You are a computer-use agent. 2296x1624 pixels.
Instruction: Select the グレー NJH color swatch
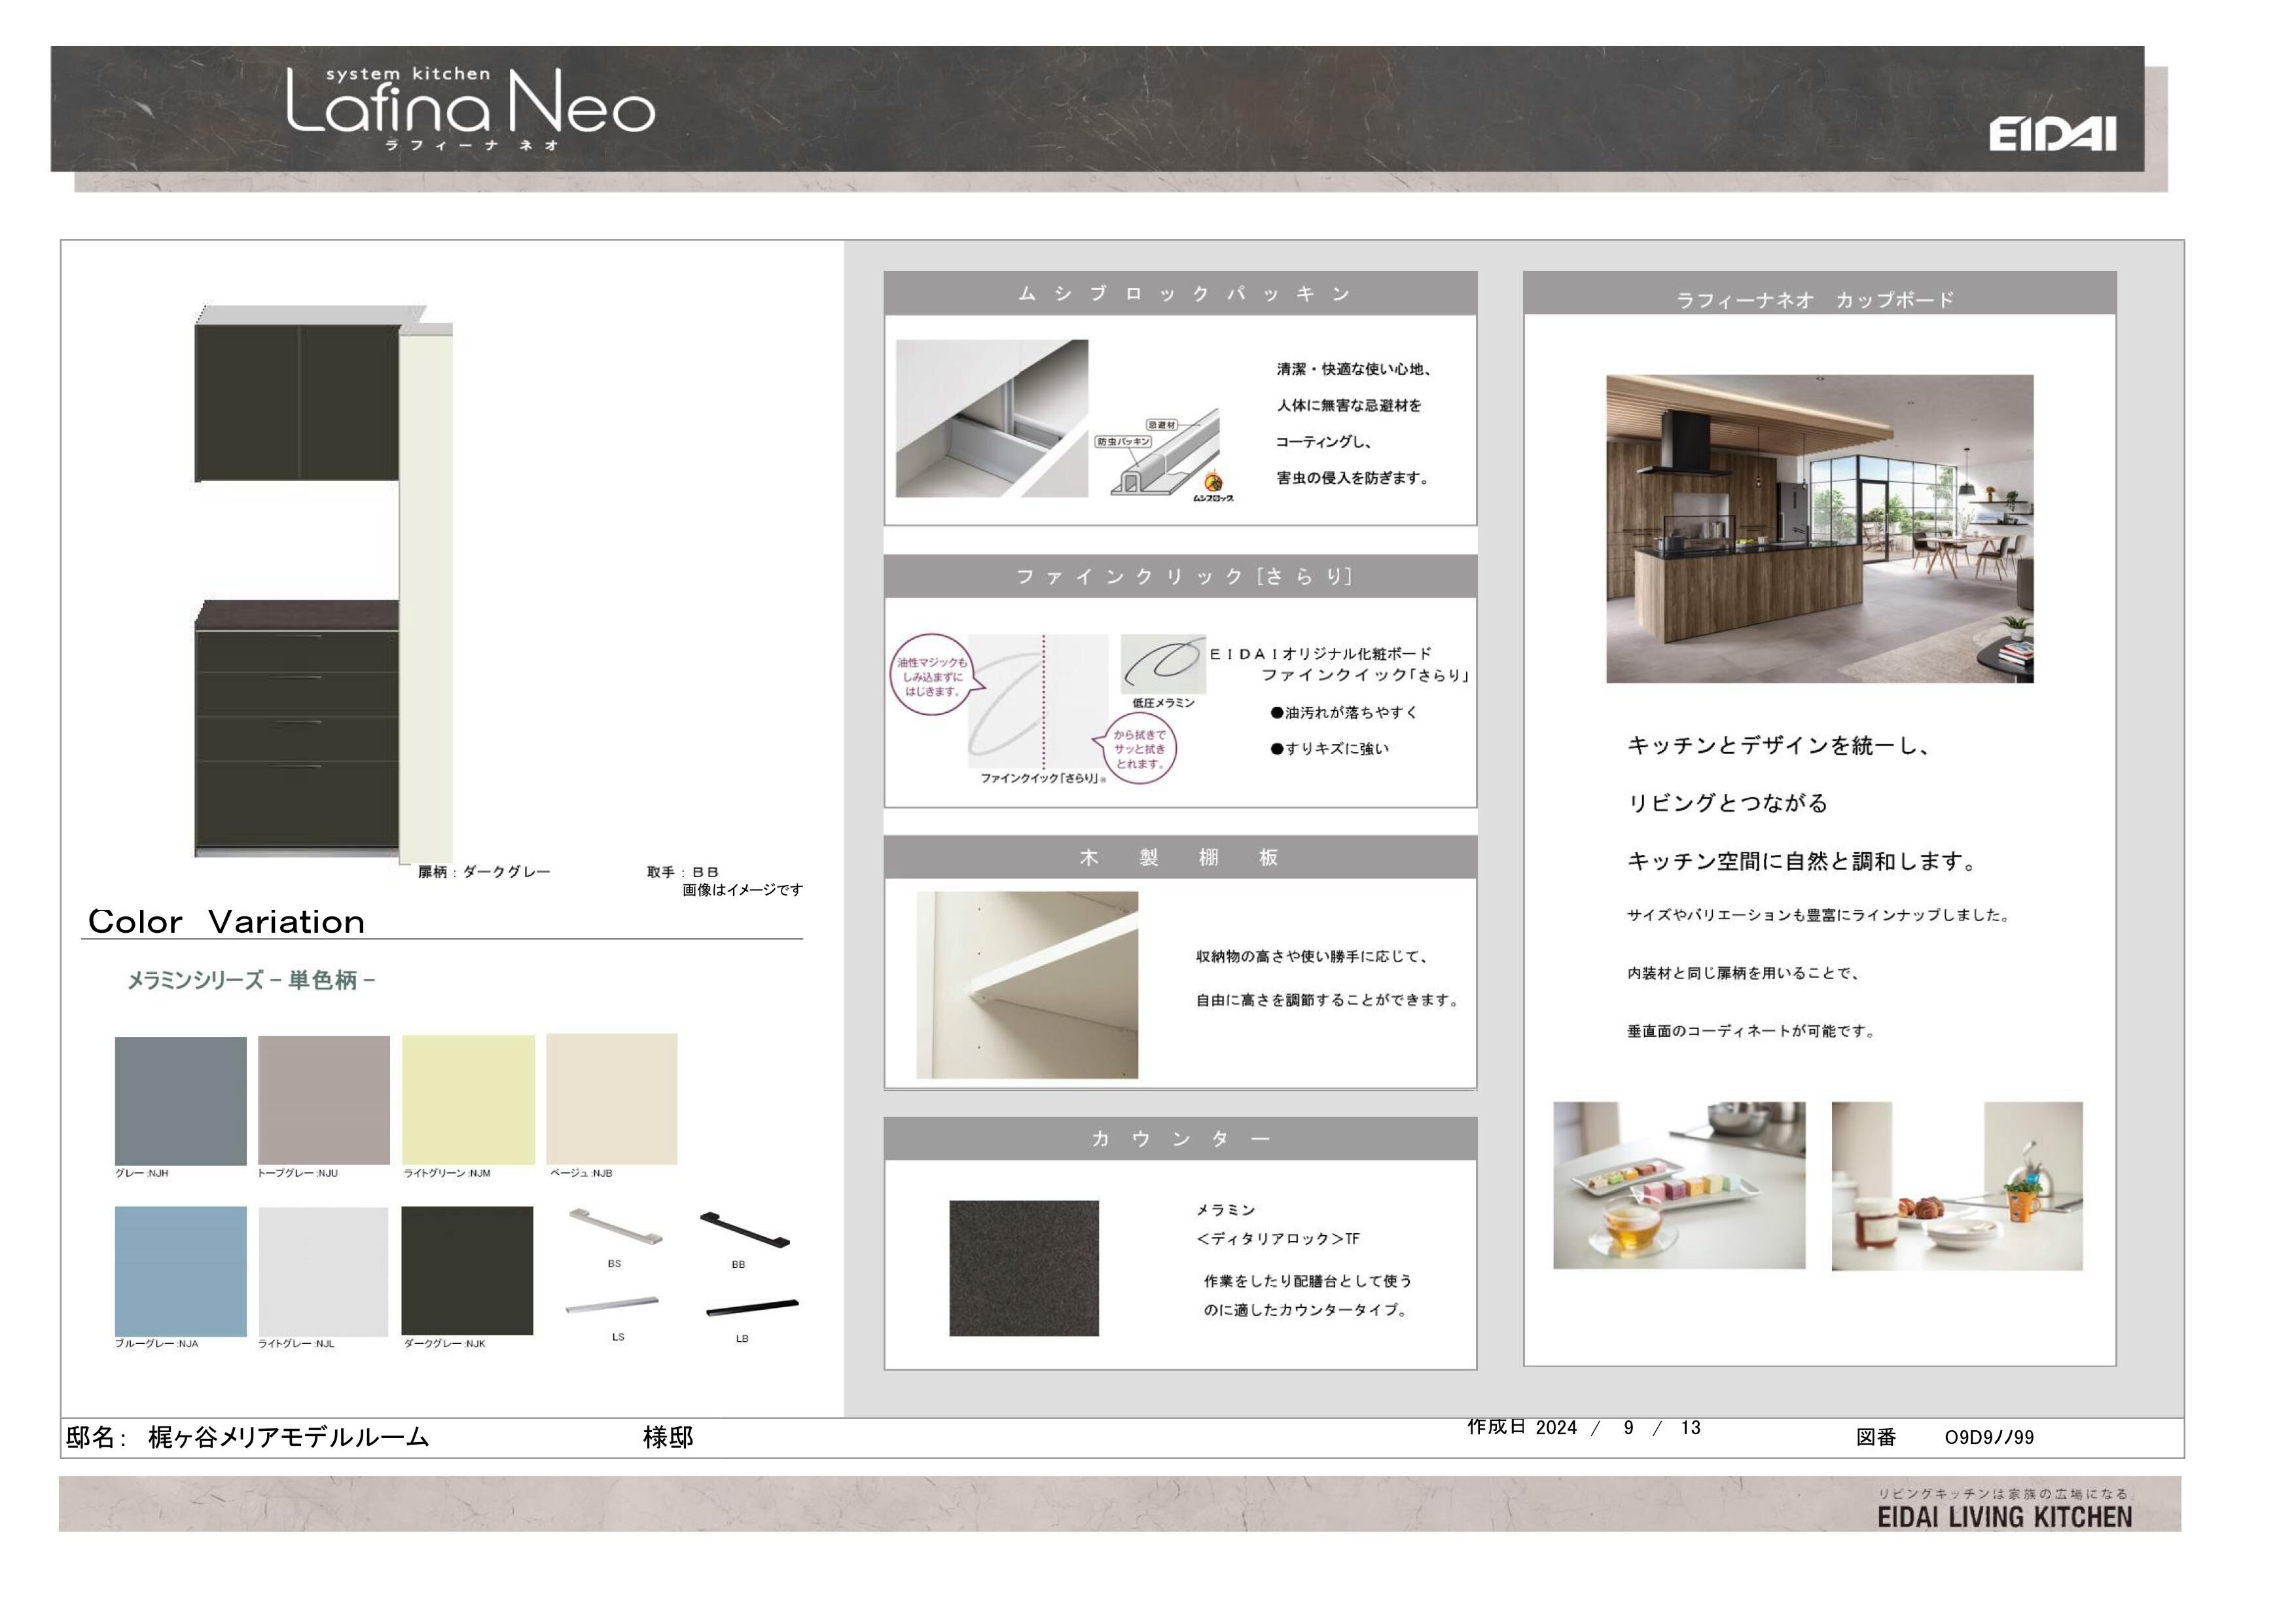click(181, 1100)
